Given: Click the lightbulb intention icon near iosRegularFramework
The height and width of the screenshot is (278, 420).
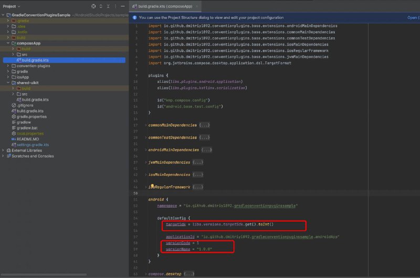Looking at the screenshot, I should click(152, 186).
